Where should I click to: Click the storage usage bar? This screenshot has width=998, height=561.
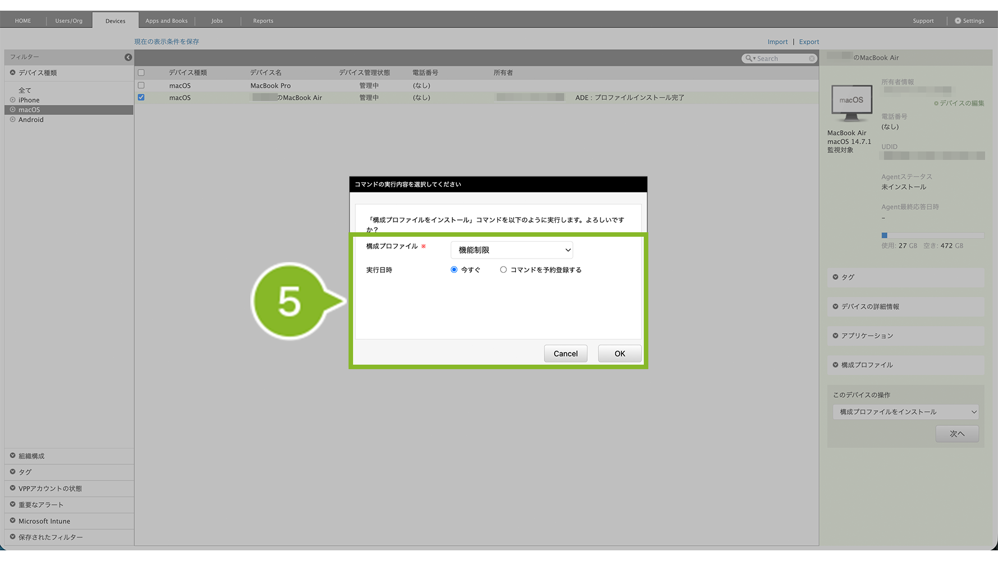tap(932, 236)
